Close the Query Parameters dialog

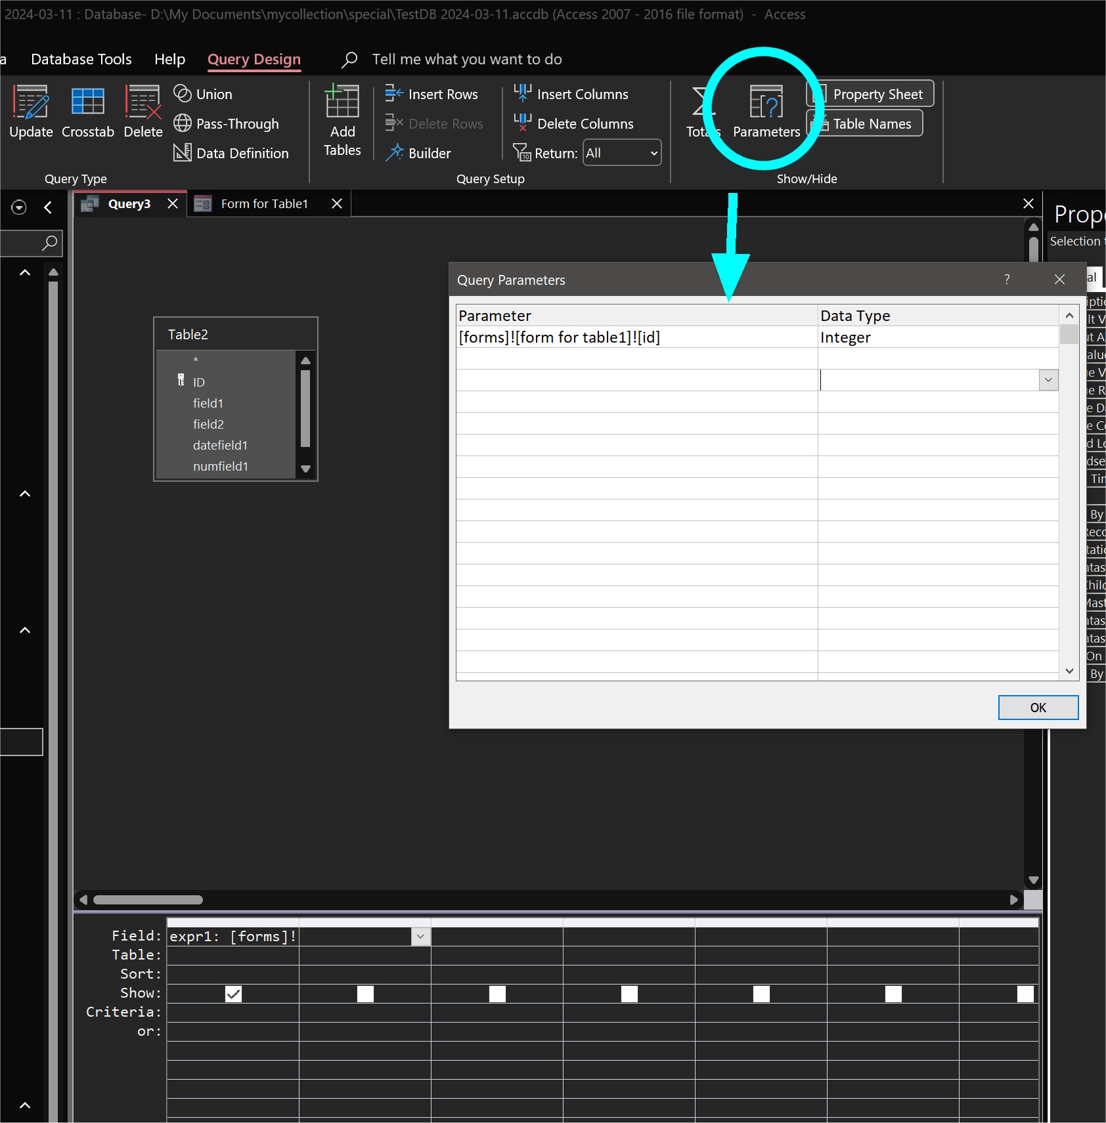(1059, 280)
